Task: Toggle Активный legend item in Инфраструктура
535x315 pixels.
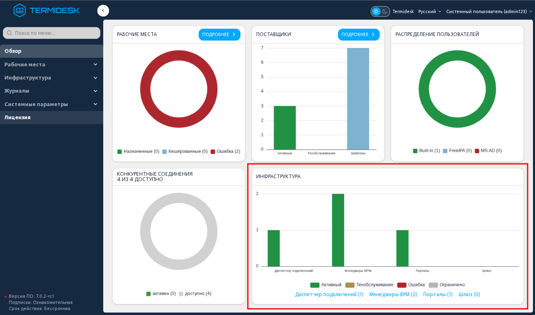Action: pos(326,285)
